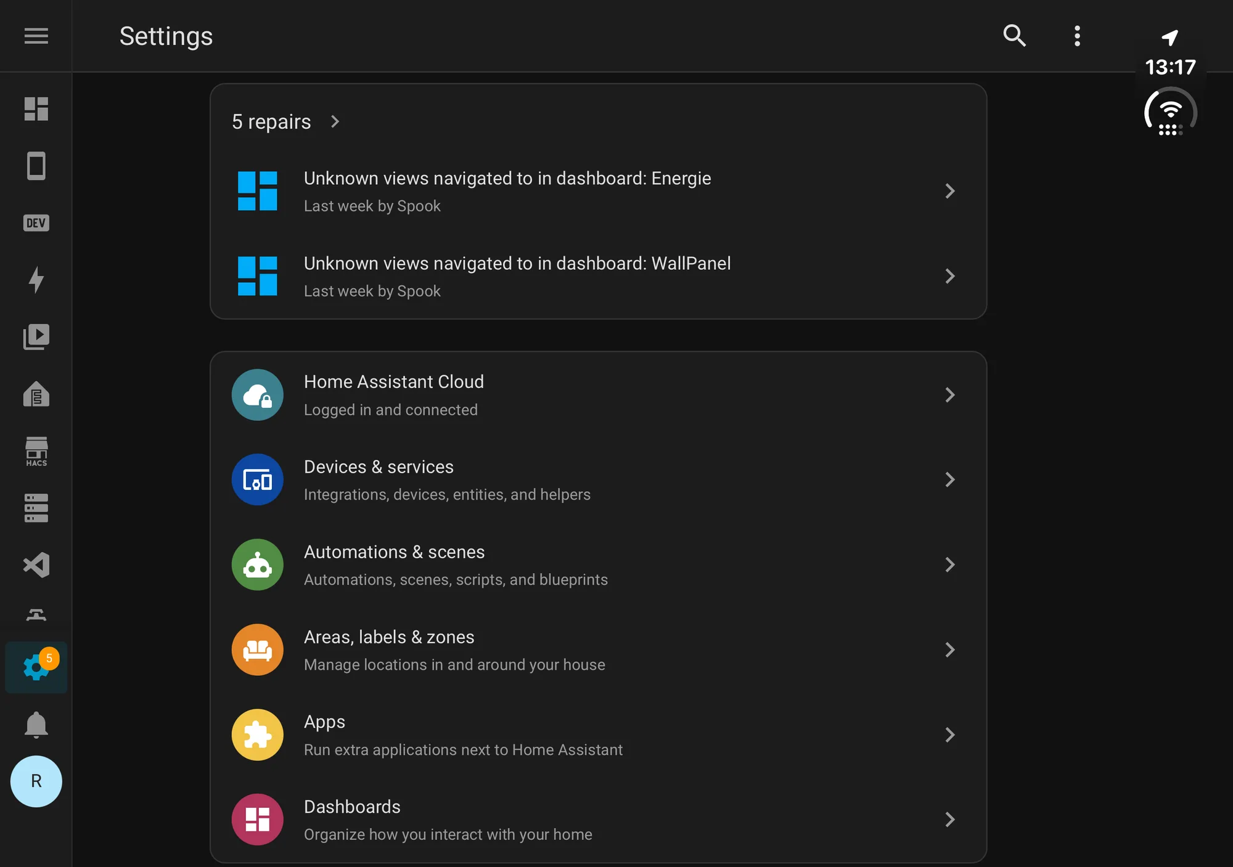Open Visual Studio Code sidebar icon
Image resolution: width=1233 pixels, height=867 pixels.
point(36,564)
